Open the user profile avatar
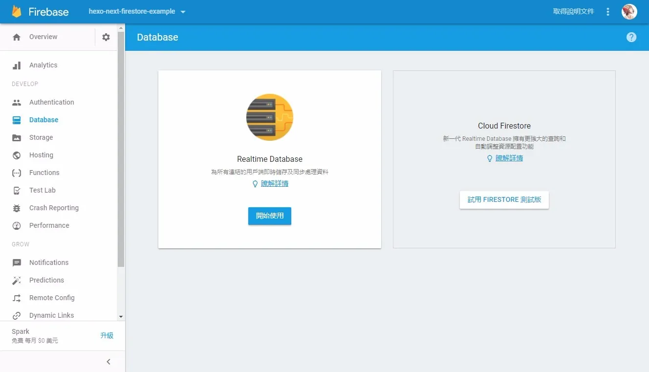This screenshot has height=372, width=649. pyautogui.click(x=629, y=12)
